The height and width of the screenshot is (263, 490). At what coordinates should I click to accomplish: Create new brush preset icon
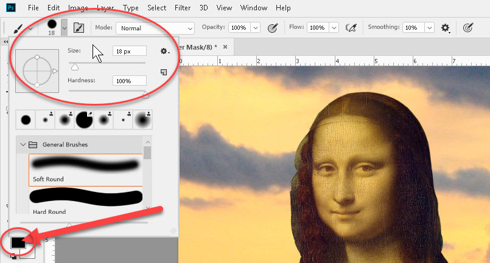click(x=164, y=72)
